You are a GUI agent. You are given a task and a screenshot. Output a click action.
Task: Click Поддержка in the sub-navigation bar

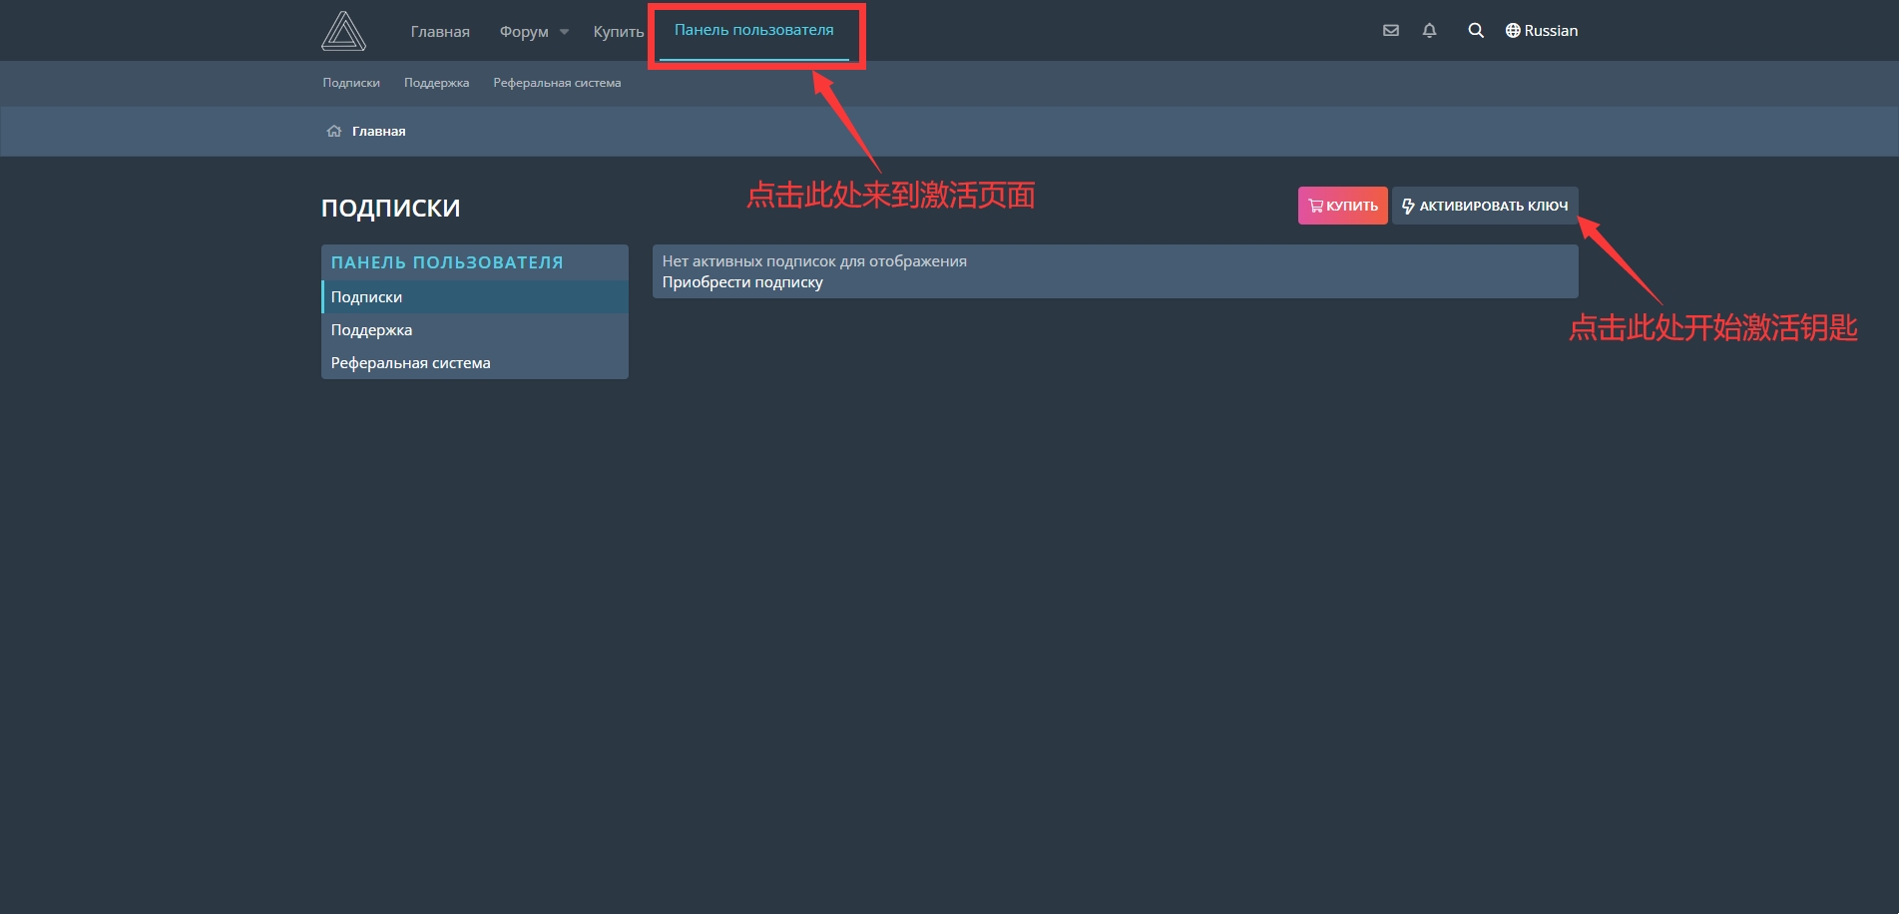point(436,83)
